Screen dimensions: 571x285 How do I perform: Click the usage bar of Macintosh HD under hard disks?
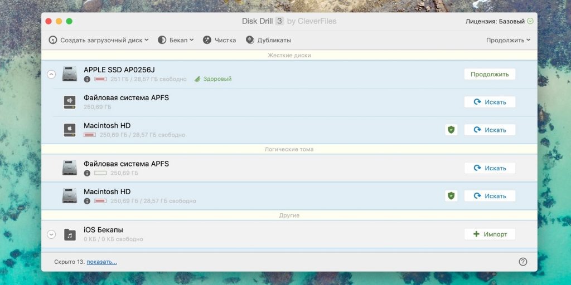click(x=90, y=135)
